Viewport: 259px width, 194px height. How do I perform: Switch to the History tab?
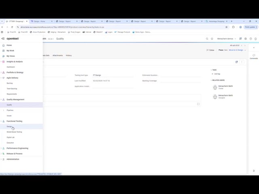pyautogui.click(x=69, y=55)
